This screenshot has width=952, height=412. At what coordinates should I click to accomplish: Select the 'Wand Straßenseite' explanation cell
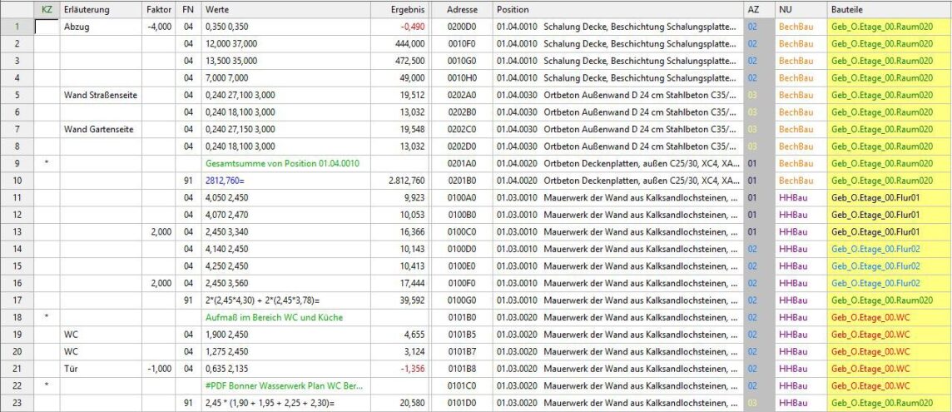[x=101, y=95]
